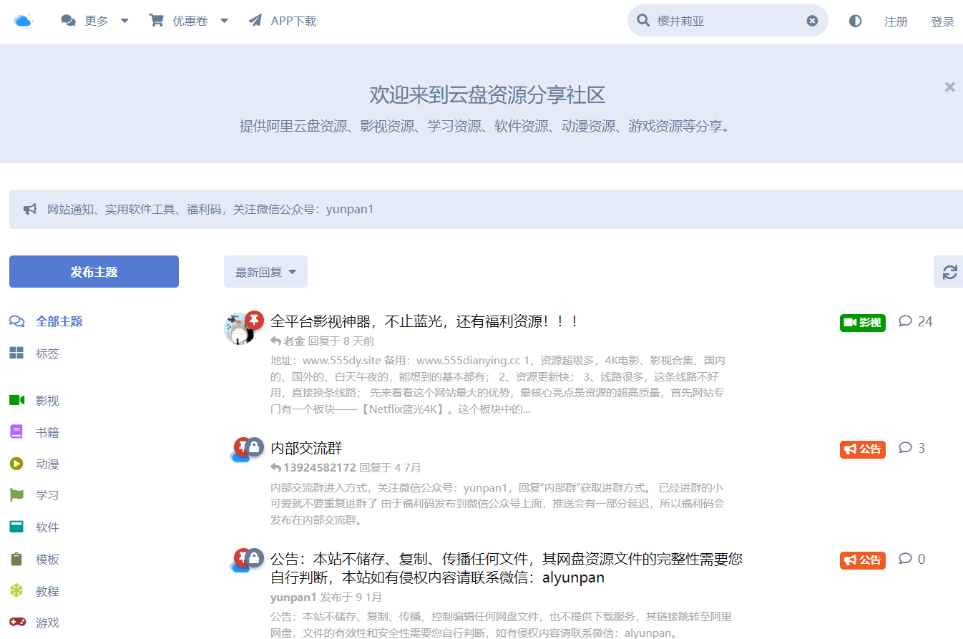Open the 最新回复 sort dropdown

point(265,272)
